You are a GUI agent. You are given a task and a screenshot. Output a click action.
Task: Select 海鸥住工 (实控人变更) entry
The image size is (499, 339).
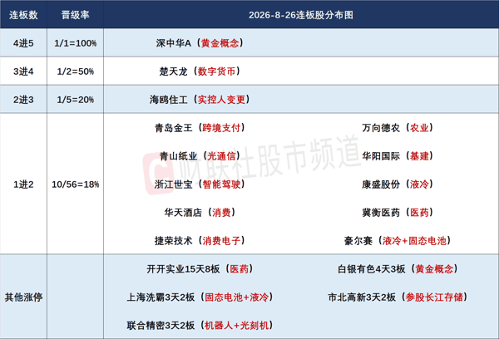[200, 100]
